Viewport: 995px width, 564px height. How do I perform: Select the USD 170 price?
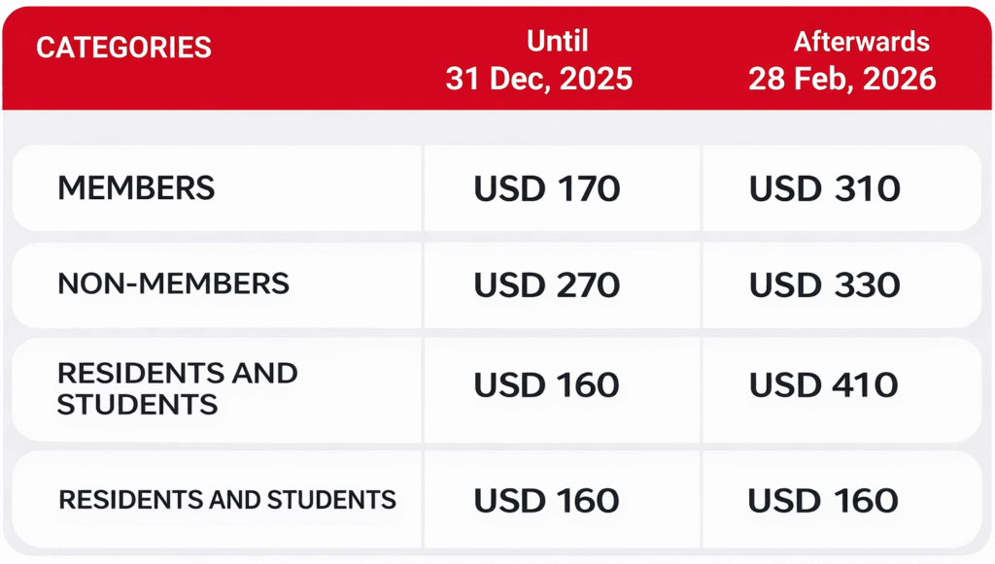click(547, 189)
